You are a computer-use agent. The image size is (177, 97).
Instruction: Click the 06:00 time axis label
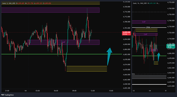(56, 91)
